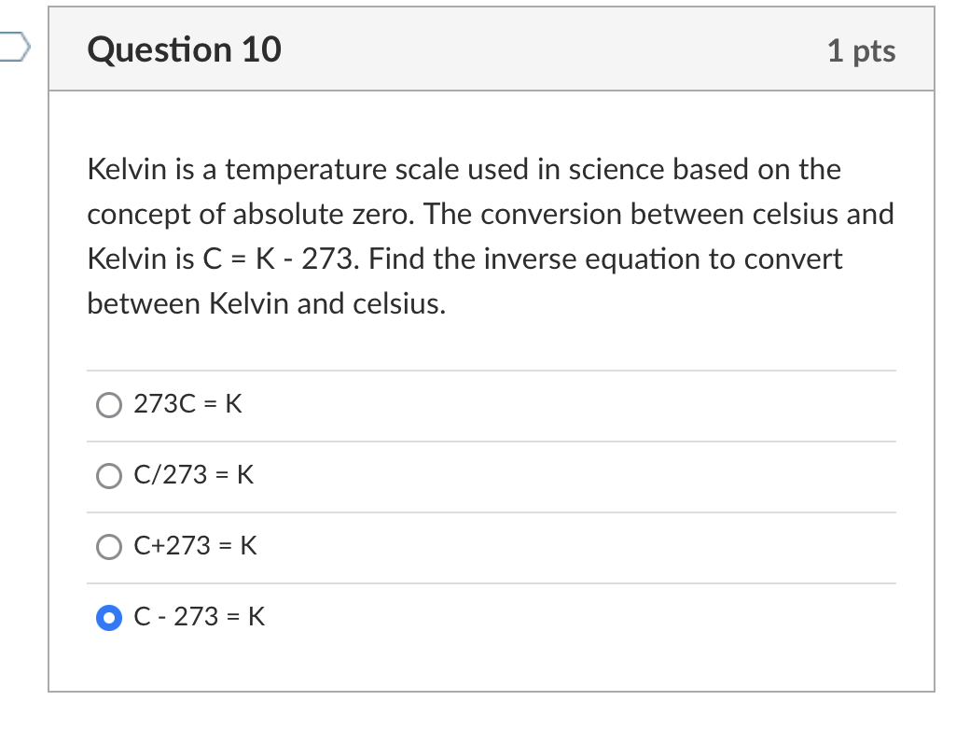Click the selected C - 273 = K radio button
This screenshot has height=729, width=956.
[109, 617]
